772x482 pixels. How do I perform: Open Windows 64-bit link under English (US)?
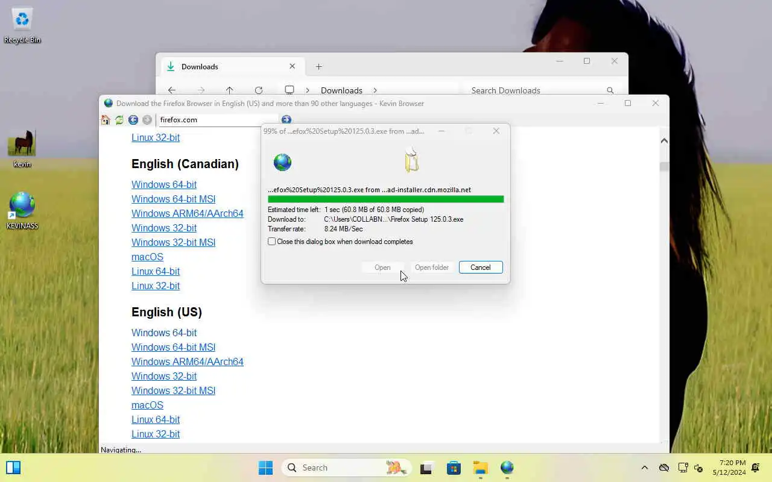pos(164,333)
